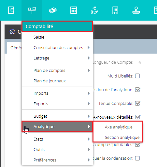Open the percent document icon
Viewport: 157px width, 167px height.
click(156, 10)
